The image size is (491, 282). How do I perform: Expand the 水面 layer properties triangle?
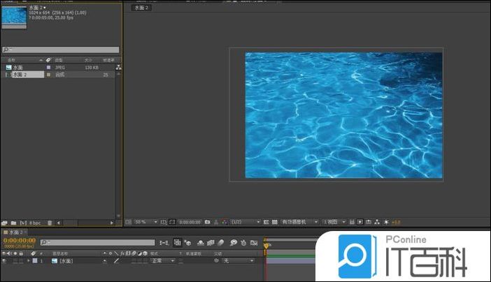coord(28,260)
